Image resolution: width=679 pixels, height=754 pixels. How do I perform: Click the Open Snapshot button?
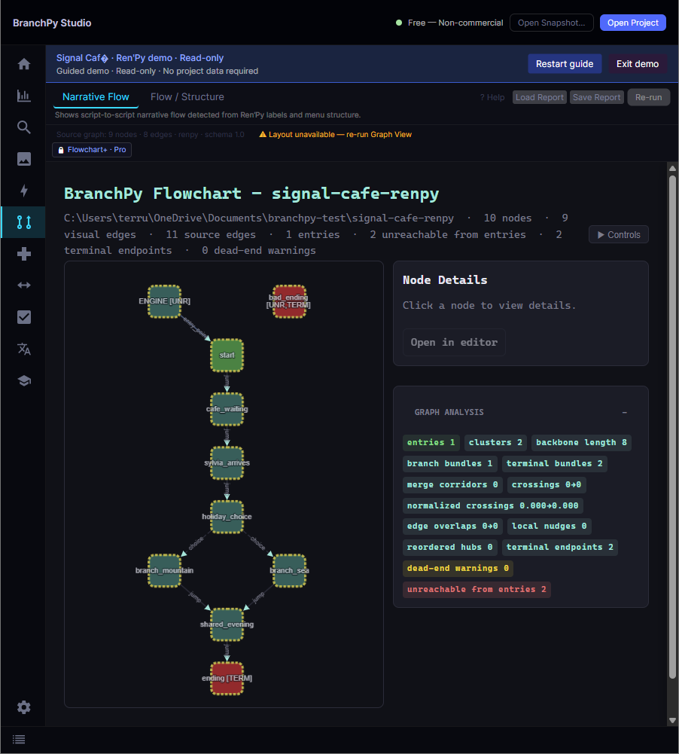551,23
